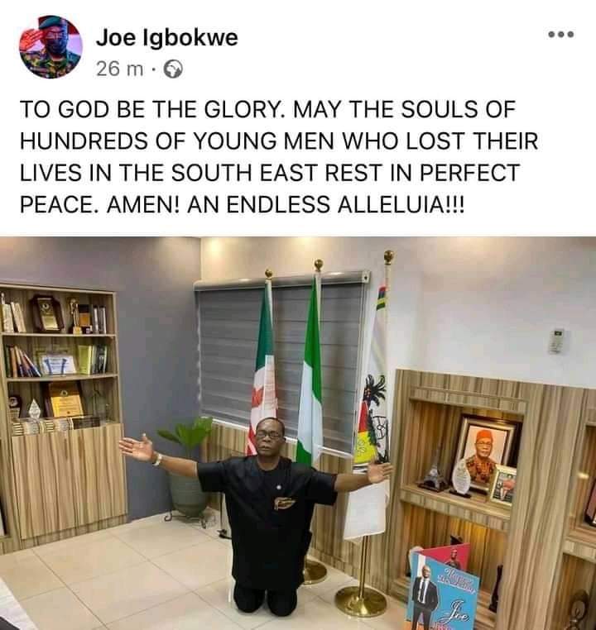Click the globe public-audience icon
596x630 pixels.
(x=173, y=69)
